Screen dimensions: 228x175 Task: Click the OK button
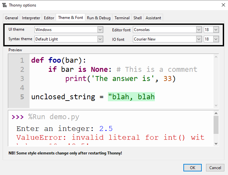tap(193, 168)
